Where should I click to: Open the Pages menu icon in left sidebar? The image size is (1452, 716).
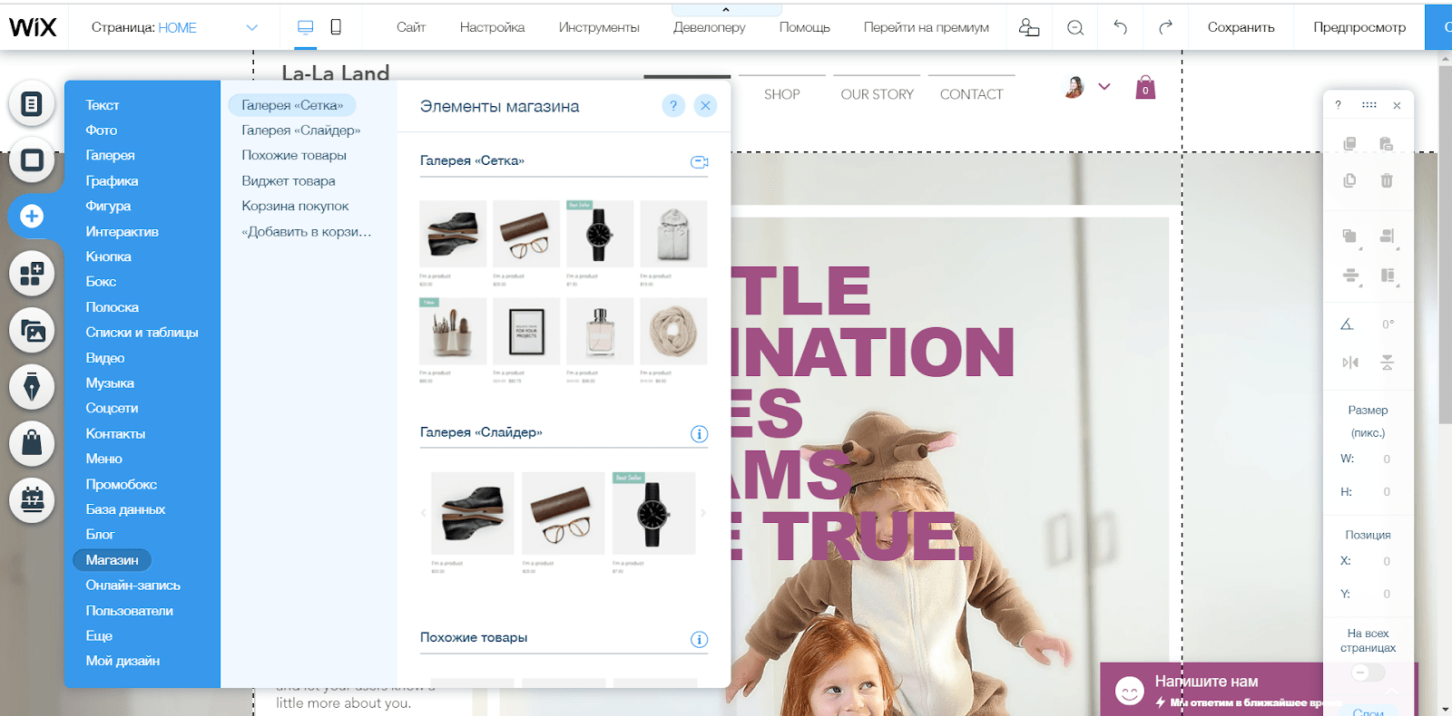coord(32,104)
